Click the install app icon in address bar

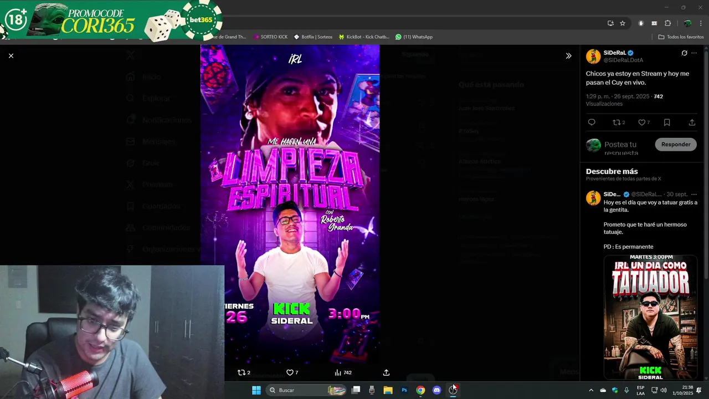coord(610,23)
